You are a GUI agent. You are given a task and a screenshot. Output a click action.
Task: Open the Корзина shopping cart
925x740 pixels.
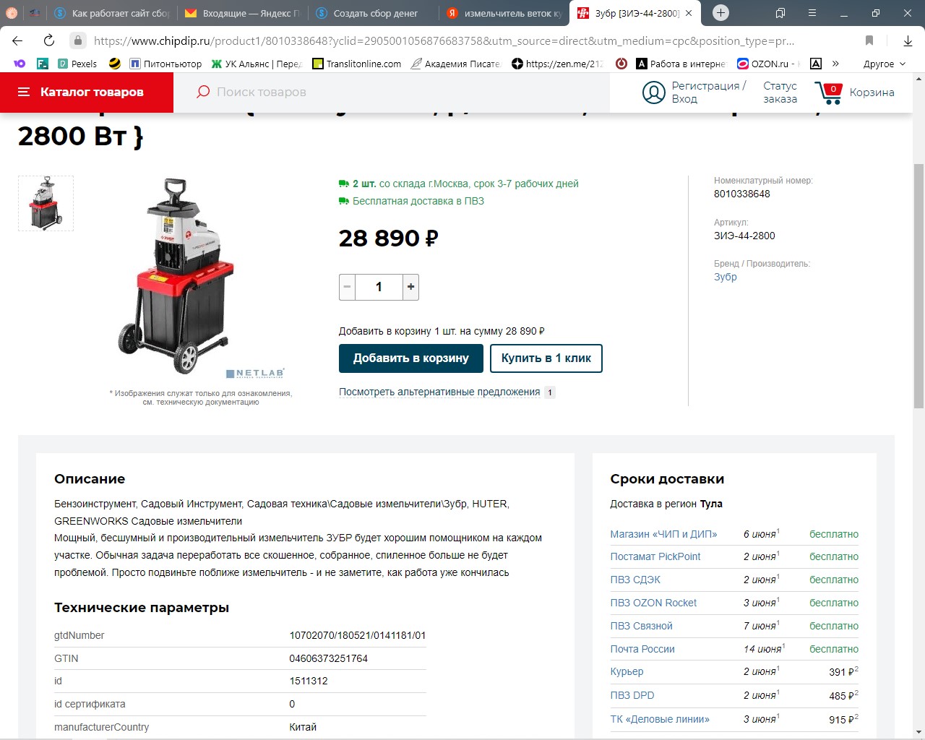(854, 92)
